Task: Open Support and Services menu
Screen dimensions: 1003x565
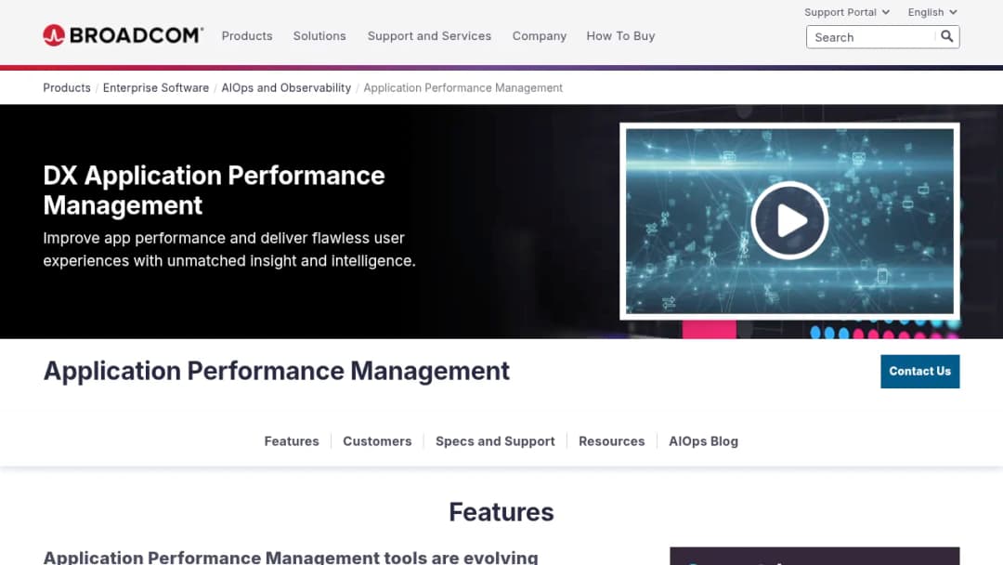Action: pos(429,36)
